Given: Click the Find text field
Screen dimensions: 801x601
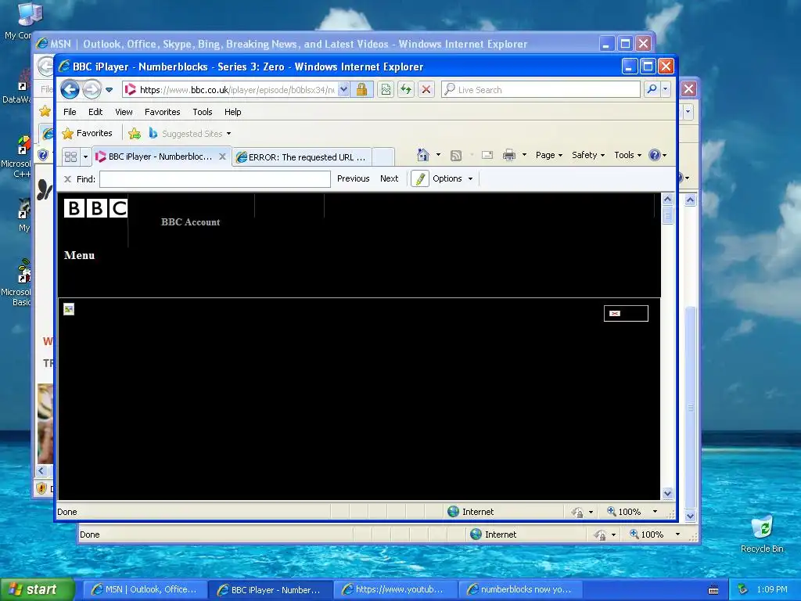Looking at the screenshot, I should click(x=215, y=179).
